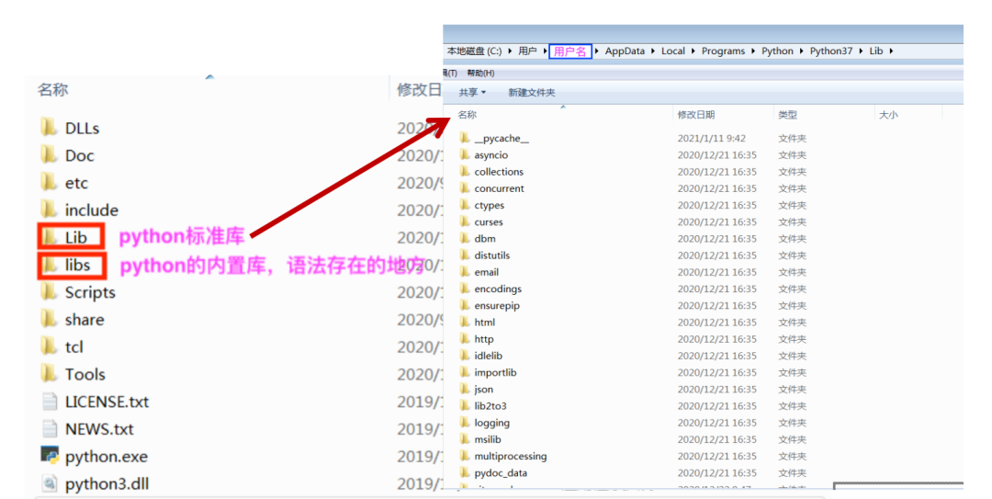
Task: Go to Programs breadcrumb segment
Action: tap(723, 51)
